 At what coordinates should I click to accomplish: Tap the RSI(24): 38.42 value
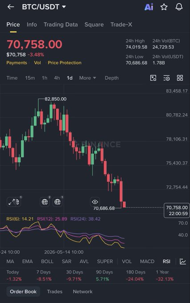click(x=85, y=219)
